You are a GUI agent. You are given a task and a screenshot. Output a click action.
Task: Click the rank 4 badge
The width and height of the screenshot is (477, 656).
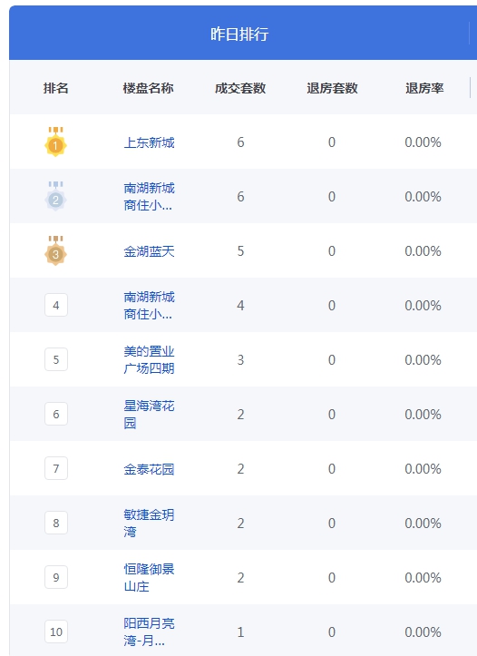click(x=56, y=305)
